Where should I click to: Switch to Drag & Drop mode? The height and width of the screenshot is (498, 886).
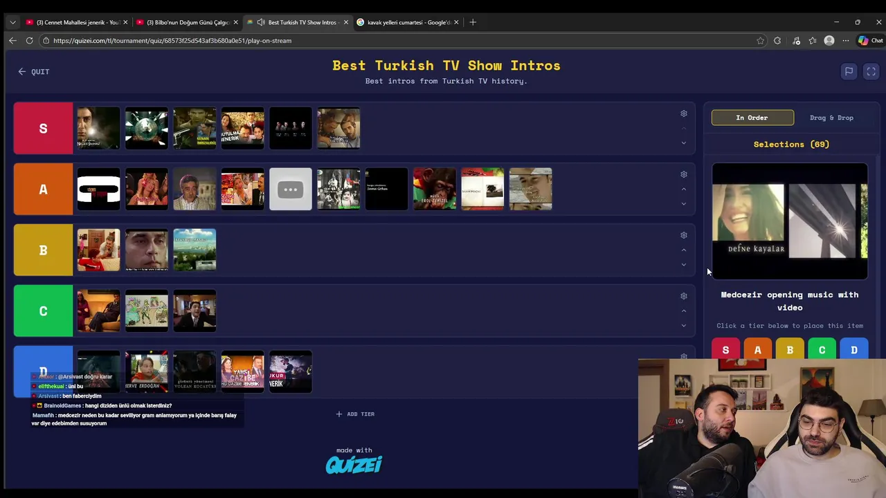click(x=831, y=118)
